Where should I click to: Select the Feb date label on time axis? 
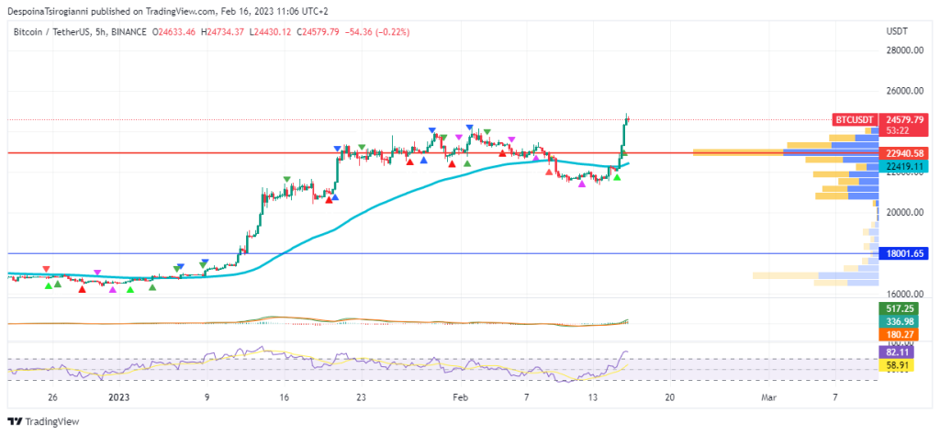click(x=462, y=398)
